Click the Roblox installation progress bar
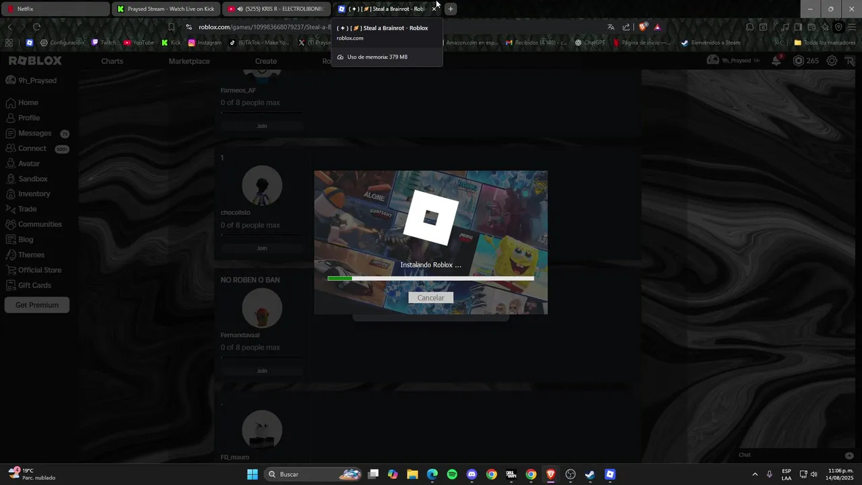 [430, 278]
